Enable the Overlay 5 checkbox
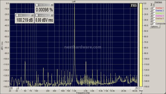The height and width of the screenshot is (94, 166). (x=154, y=18)
